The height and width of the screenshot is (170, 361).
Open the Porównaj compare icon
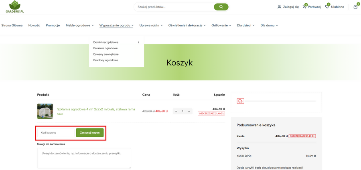304,7
